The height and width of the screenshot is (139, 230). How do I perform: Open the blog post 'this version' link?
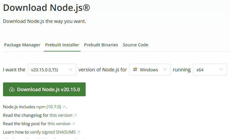point(59,124)
